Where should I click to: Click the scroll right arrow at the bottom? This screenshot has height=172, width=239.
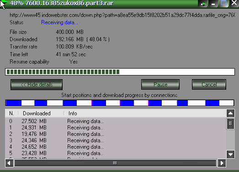coord(222,163)
